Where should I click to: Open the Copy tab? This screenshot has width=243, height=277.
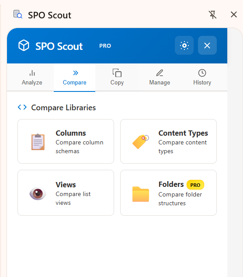pyautogui.click(x=117, y=77)
